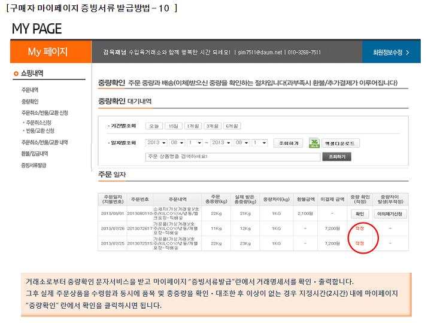The image size is (431, 323).
Task: Open 증빙서류발급 in the sidebar menu
Action: [x=34, y=165]
